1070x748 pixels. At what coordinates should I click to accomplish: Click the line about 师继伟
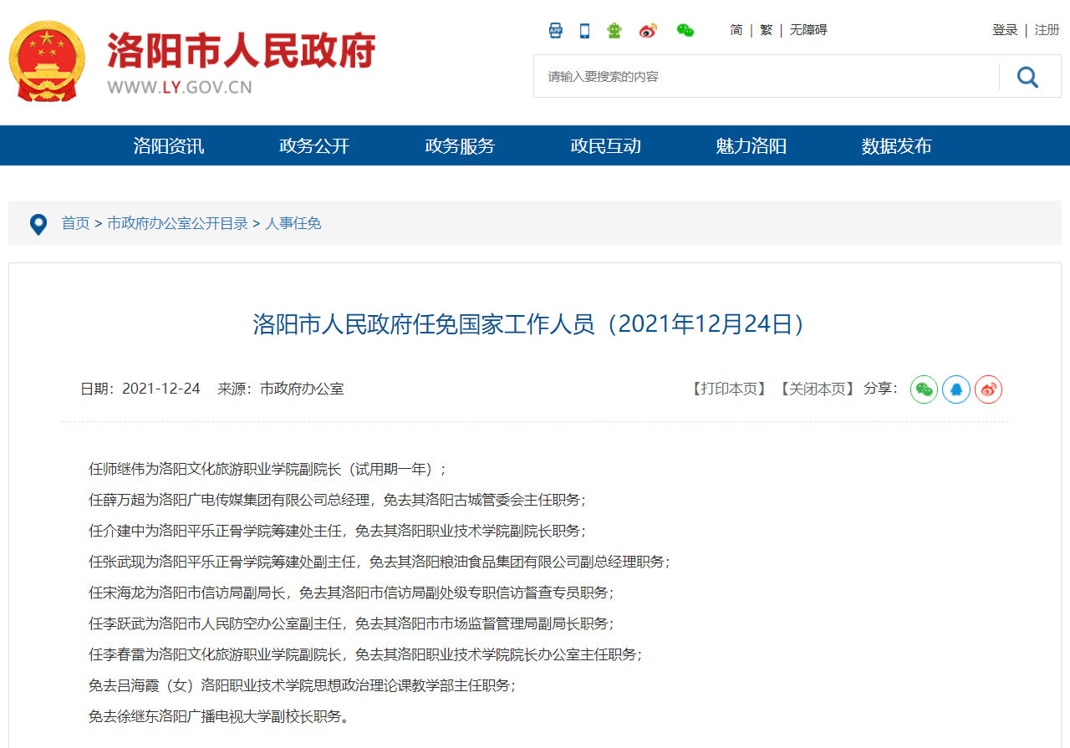click(x=267, y=469)
